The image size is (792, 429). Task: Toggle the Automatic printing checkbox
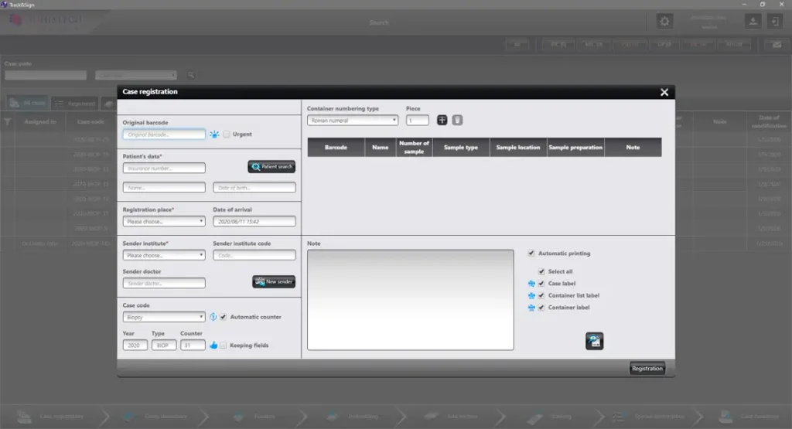531,254
